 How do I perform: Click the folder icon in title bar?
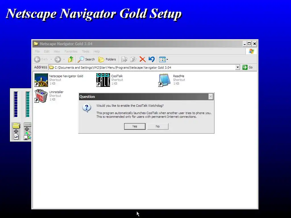tap(36, 44)
